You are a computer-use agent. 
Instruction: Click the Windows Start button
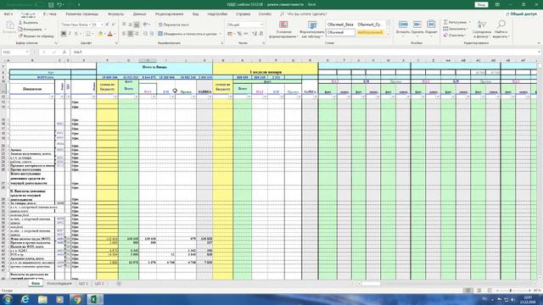8,299
